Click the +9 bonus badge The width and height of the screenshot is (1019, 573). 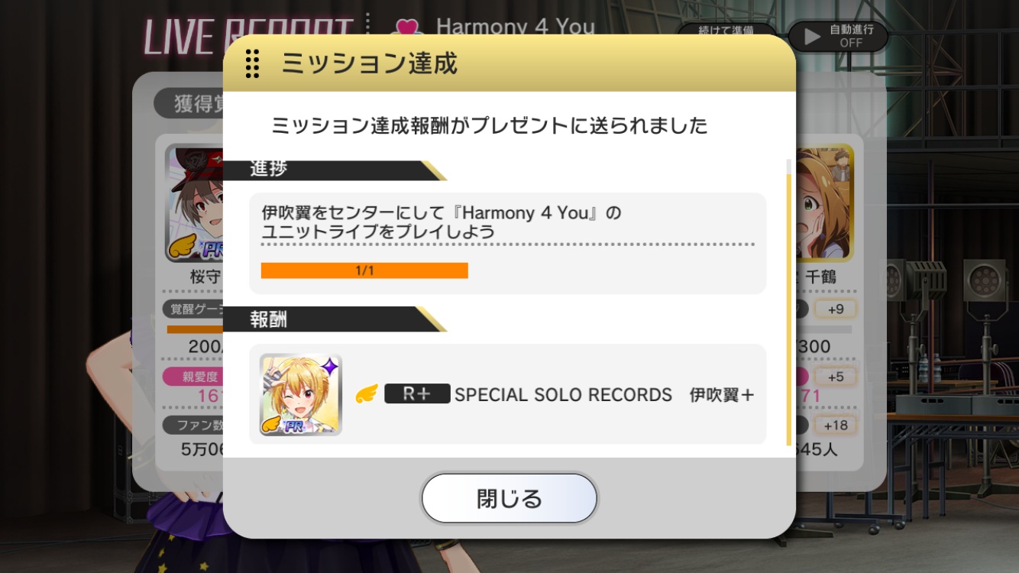tap(835, 309)
